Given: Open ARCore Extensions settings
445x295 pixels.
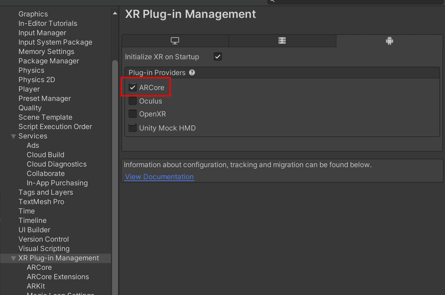Looking at the screenshot, I should 58,277.
